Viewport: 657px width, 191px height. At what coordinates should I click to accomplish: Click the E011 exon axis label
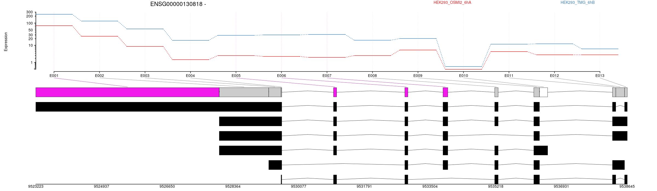click(509, 76)
